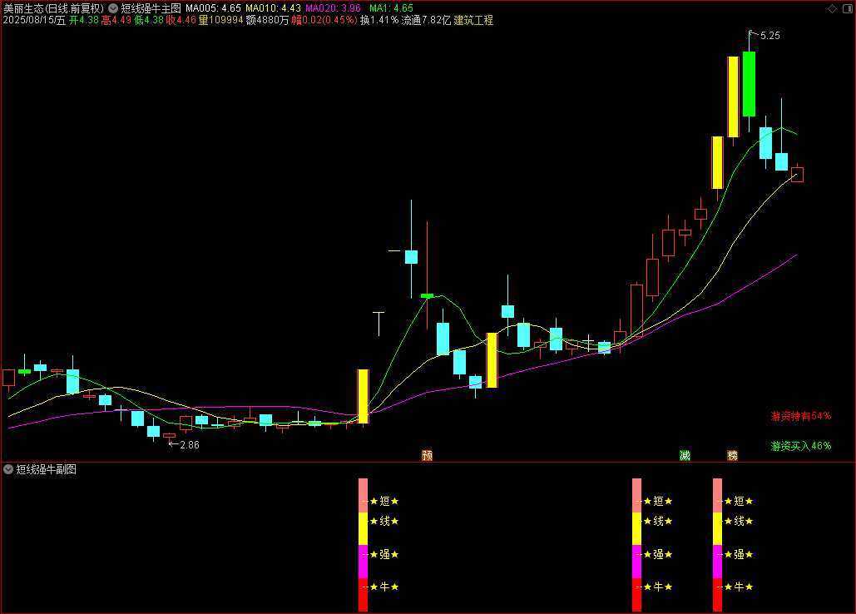The height and width of the screenshot is (614, 856).
Task: Click the 2.86 low price label
Action: pos(190,445)
